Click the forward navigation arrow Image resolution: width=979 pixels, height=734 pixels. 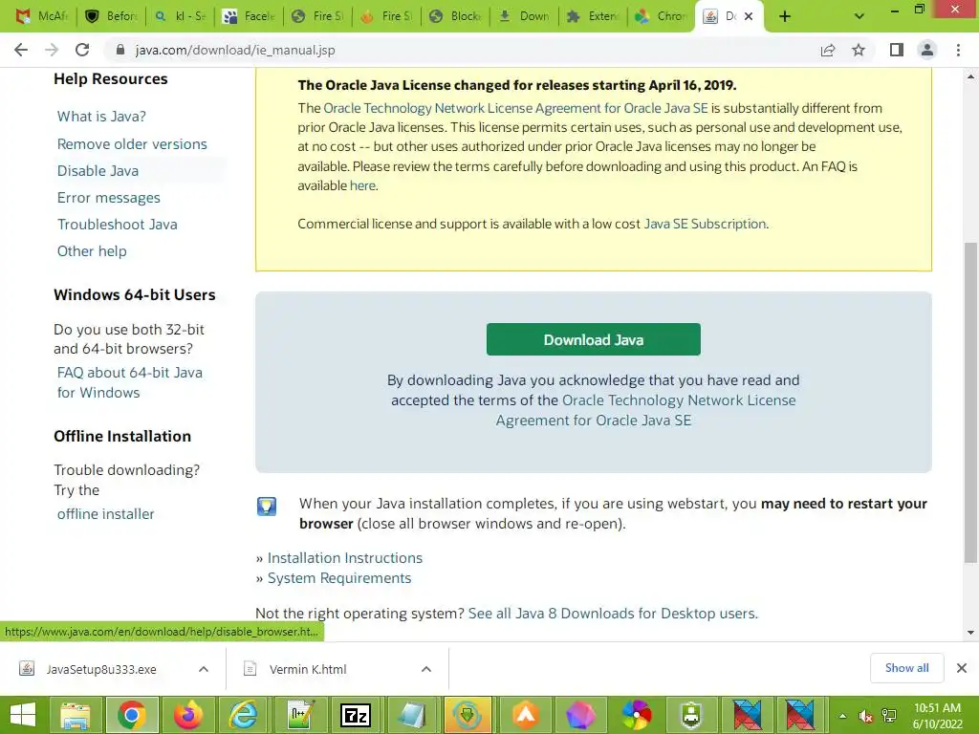pyautogui.click(x=52, y=50)
